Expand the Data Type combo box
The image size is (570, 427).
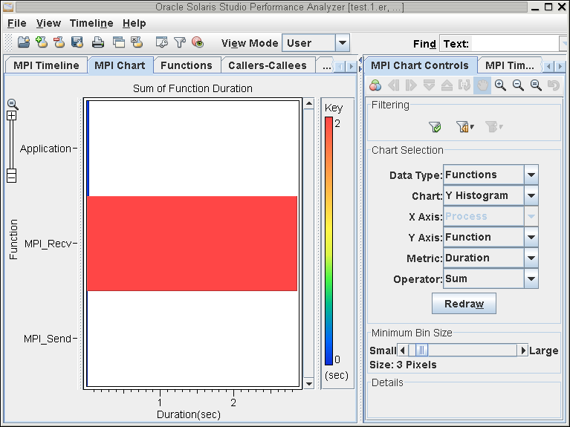531,175
